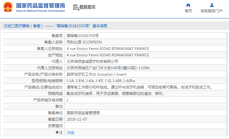Click 产品存储及有效期 label
Viewport: 229px width, 139px height.
click(48, 100)
